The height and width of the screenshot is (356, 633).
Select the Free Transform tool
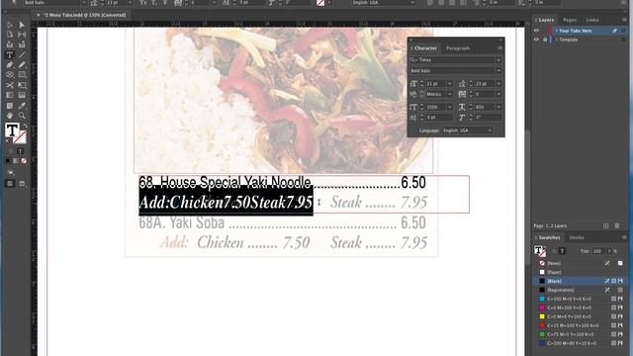point(22,85)
